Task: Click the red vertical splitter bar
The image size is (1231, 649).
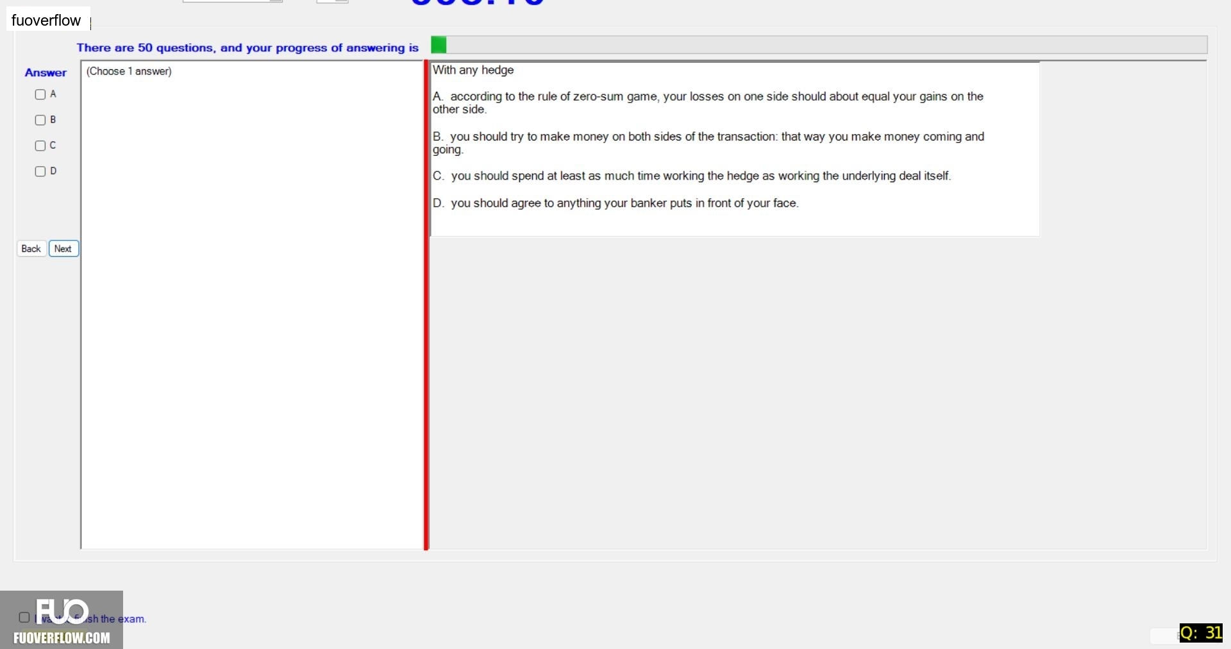Action: point(426,305)
